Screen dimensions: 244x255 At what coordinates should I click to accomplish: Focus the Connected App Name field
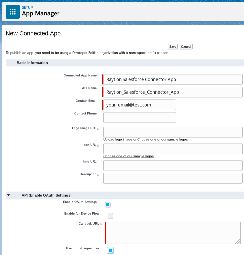pos(173,79)
